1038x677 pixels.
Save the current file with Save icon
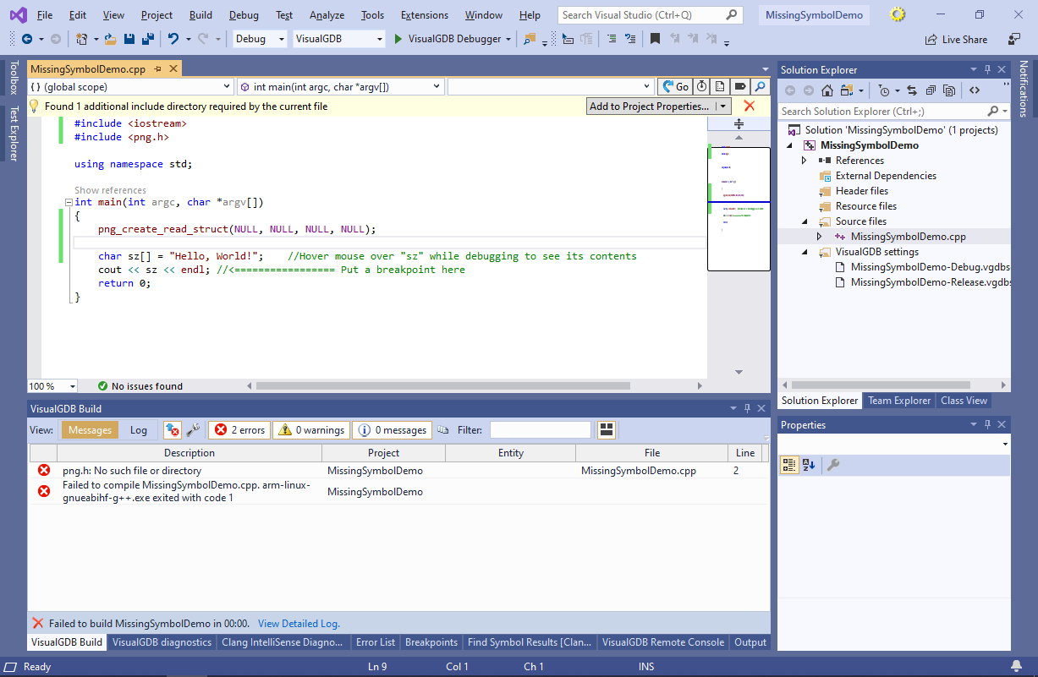(x=130, y=39)
